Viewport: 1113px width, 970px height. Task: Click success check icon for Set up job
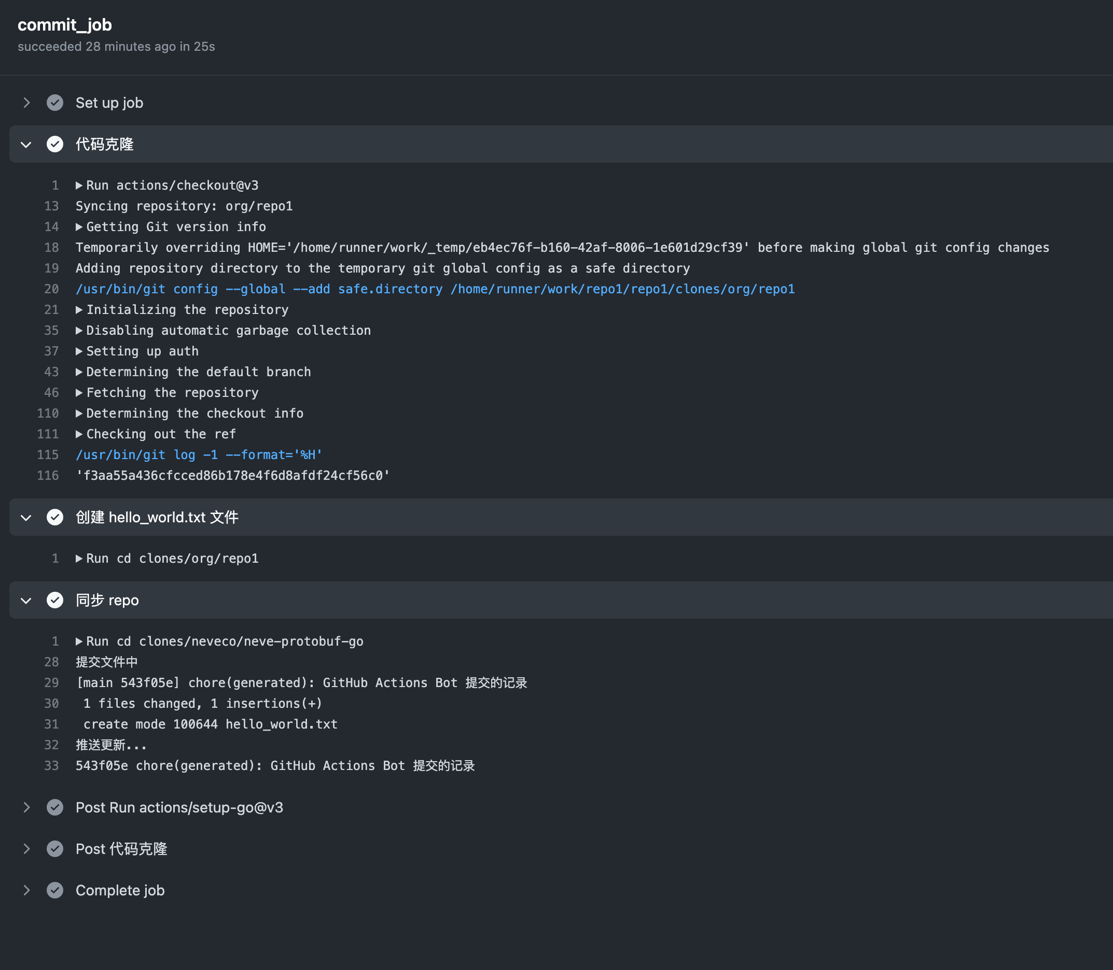pos(55,103)
